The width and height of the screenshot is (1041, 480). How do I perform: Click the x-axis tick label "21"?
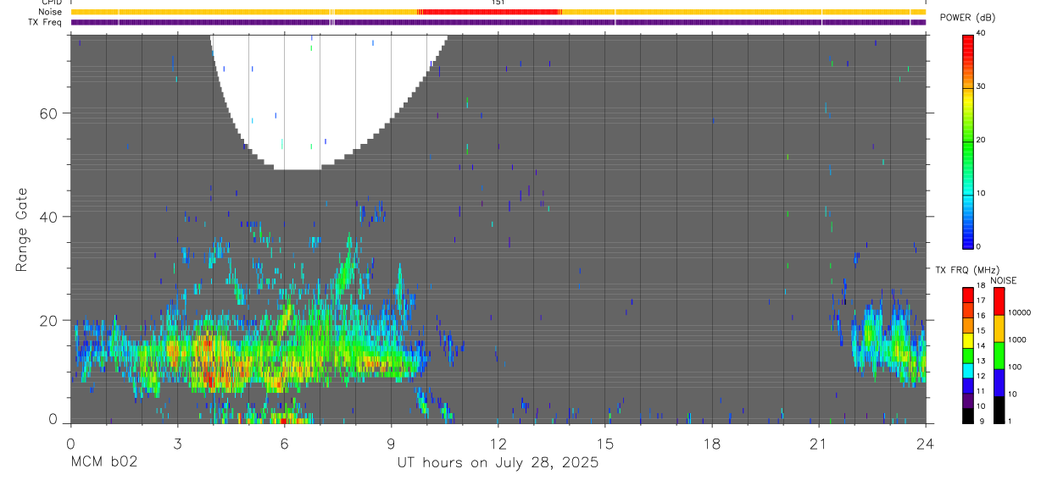819,444
